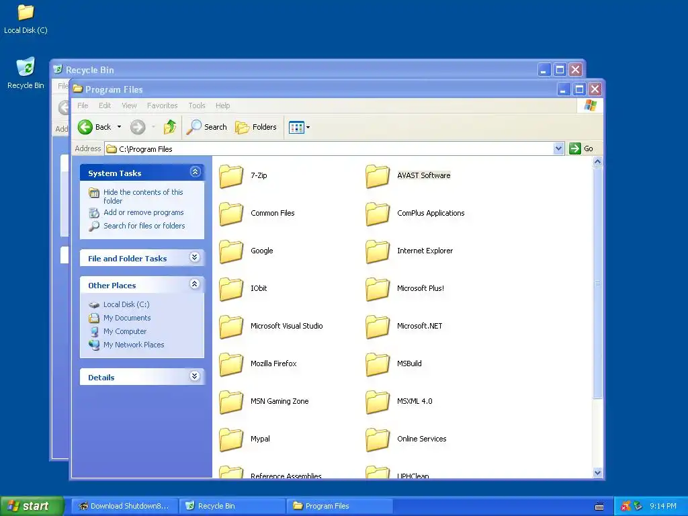Click Search for files or folders link
688x516 pixels.
144,226
